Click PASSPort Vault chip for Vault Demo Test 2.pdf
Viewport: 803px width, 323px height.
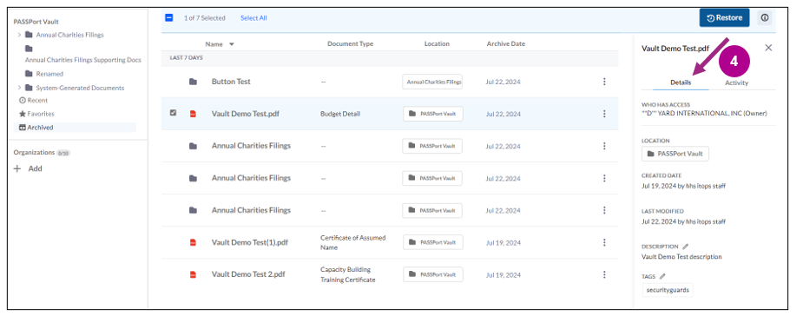click(432, 274)
